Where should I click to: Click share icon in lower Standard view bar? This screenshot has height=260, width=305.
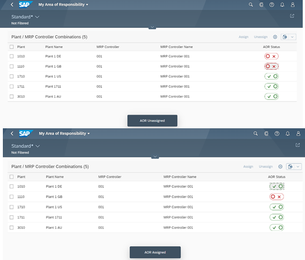click(x=298, y=145)
